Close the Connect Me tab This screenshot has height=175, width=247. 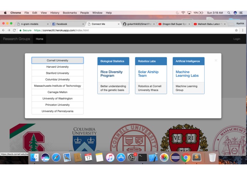(119, 24)
